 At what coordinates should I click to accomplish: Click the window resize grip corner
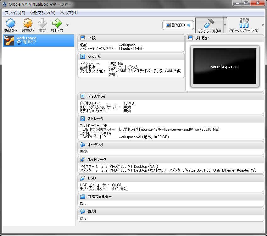263,232
